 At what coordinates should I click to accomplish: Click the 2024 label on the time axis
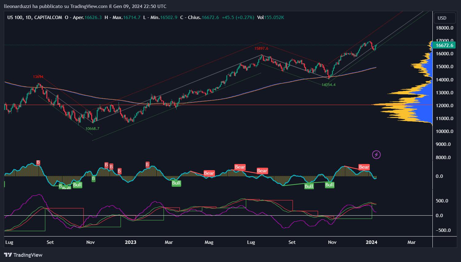tap(372, 242)
